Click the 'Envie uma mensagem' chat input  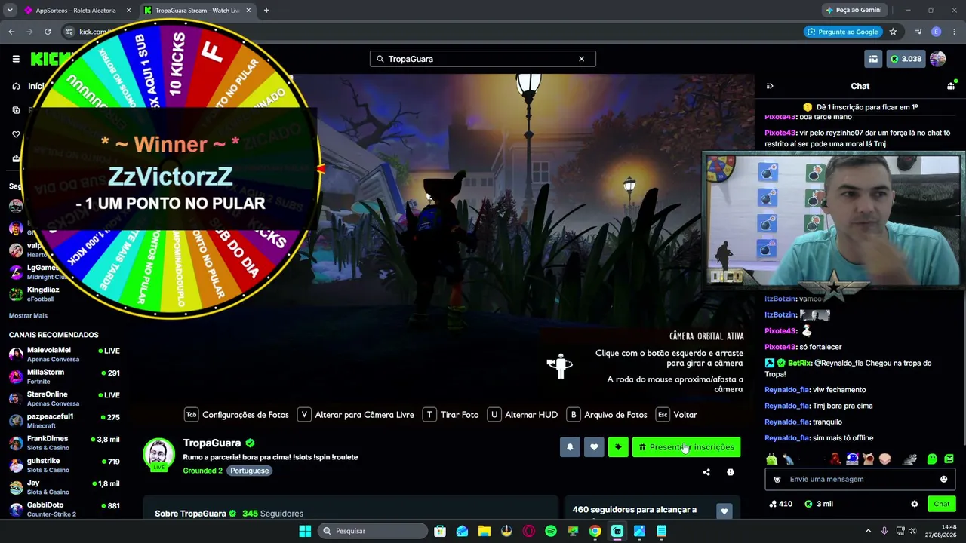click(860, 479)
